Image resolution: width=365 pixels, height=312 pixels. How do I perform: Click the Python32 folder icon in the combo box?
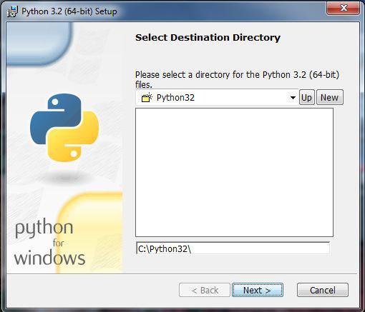tap(147, 98)
